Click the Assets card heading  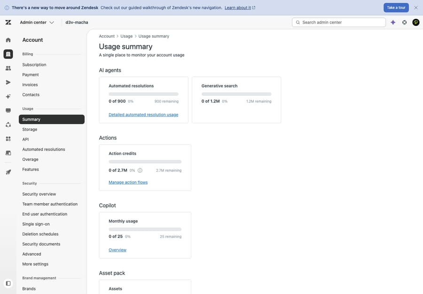[115, 289]
